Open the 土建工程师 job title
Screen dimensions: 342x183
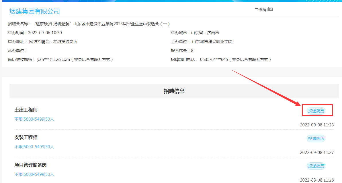(26, 110)
